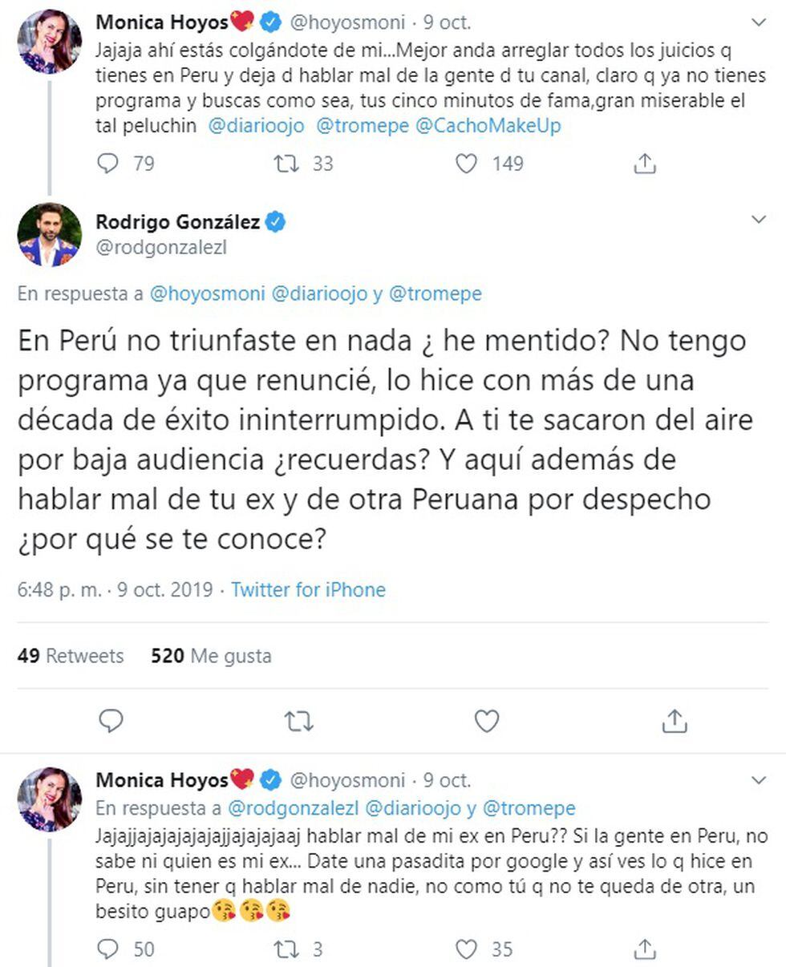786x967 pixels.
Task: Retweet the last tweet with 3 retweets
Action: [x=286, y=949]
